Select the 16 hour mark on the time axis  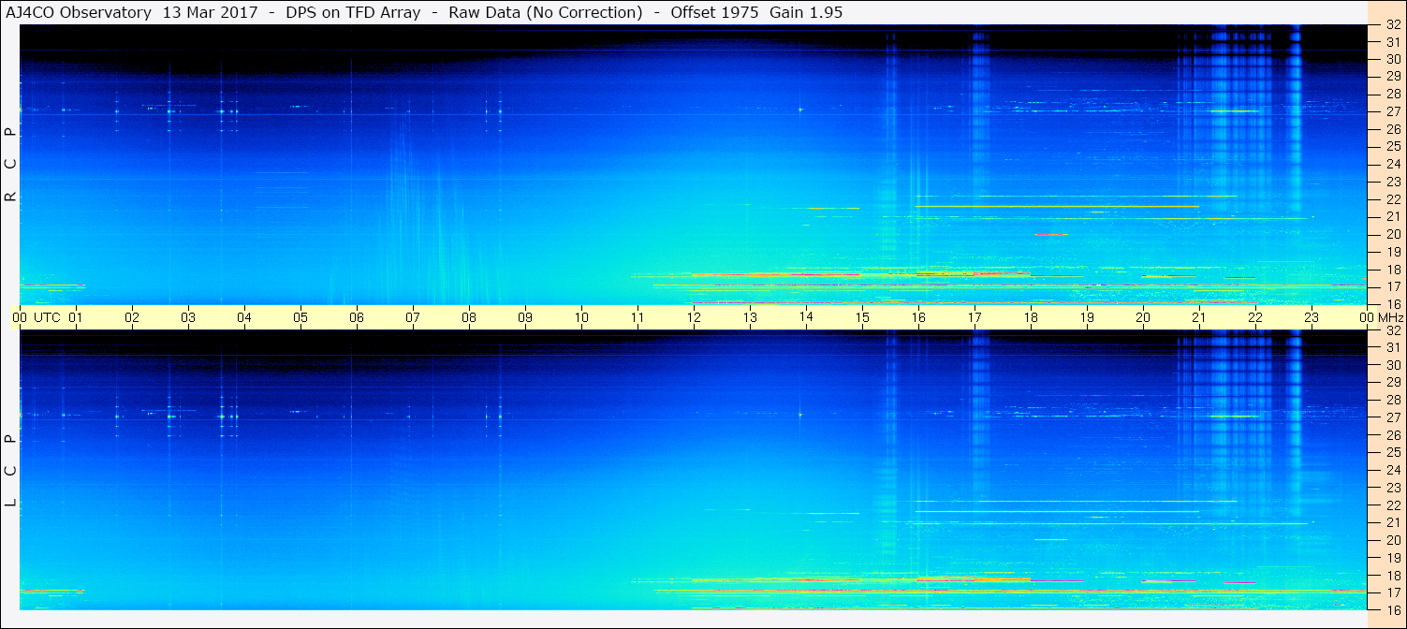[x=918, y=317]
